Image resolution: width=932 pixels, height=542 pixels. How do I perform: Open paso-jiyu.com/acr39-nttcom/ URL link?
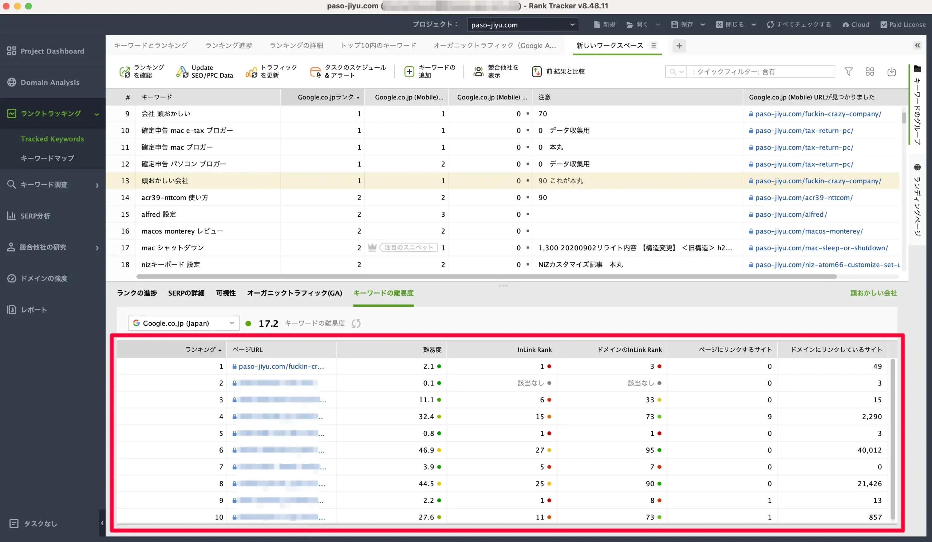pyautogui.click(x=803, y=198)
